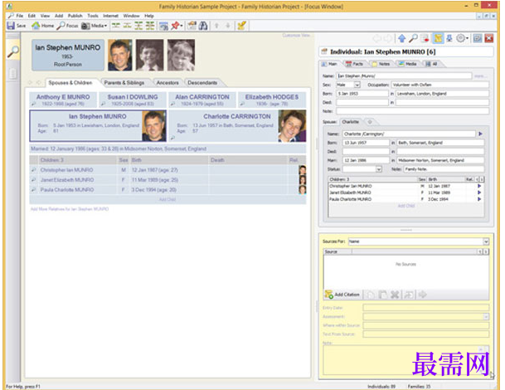Switch to Media tab in property box

tap(408, 64)
